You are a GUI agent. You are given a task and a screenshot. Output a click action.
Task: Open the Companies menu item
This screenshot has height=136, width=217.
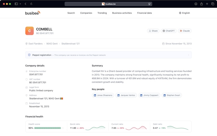tap(86, 13)
